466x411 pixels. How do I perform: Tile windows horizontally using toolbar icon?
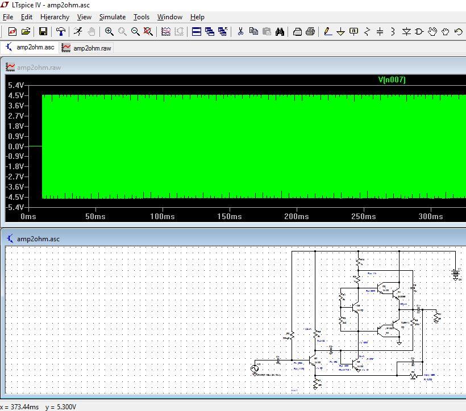(197, 31)
